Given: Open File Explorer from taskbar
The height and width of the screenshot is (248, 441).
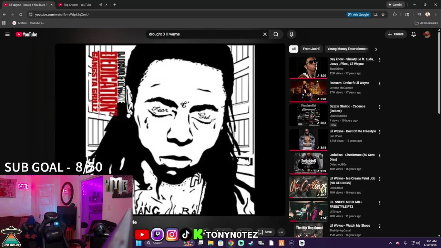Looking at the screenshot, I should click(x=211, y=243).
